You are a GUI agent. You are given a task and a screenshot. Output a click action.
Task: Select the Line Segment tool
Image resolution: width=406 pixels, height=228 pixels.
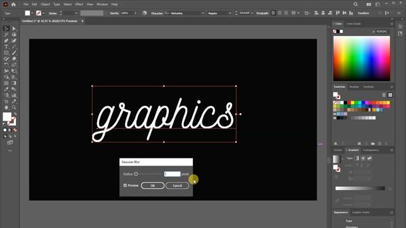(14, 47)
